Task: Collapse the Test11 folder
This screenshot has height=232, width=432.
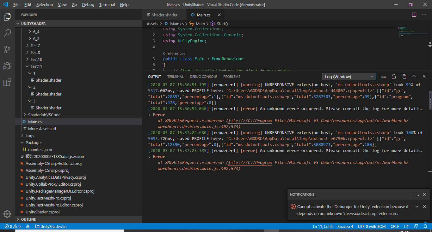Action: pos(78,66)
